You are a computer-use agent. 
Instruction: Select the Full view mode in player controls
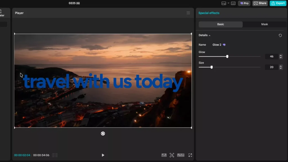tap(163, 155)
